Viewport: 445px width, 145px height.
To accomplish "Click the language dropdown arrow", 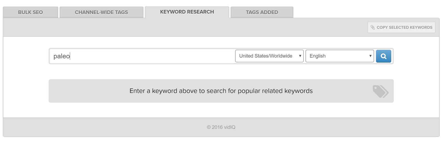I will pyautogui.click(x=370, y=56).
